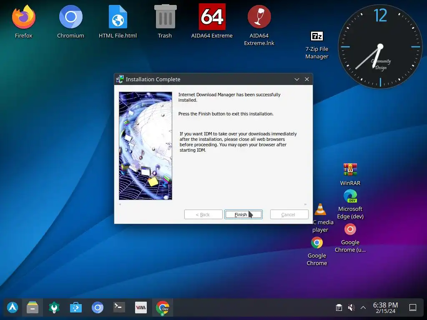This screenshot has height=320, width=427.
Task: Open the clock showing 6:38 PM
Action: click(x=385, y=307)
